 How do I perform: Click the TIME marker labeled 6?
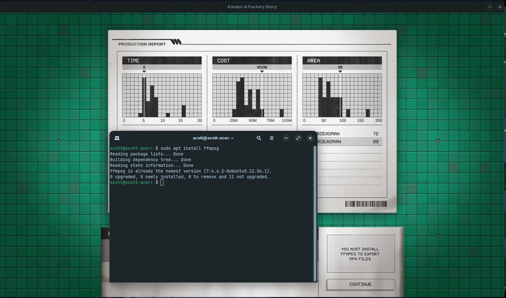tap(144, 69)
